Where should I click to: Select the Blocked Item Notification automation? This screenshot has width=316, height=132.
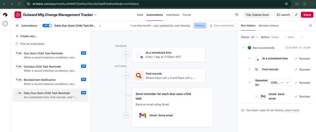pyautogui.click(x=51, y=82)
